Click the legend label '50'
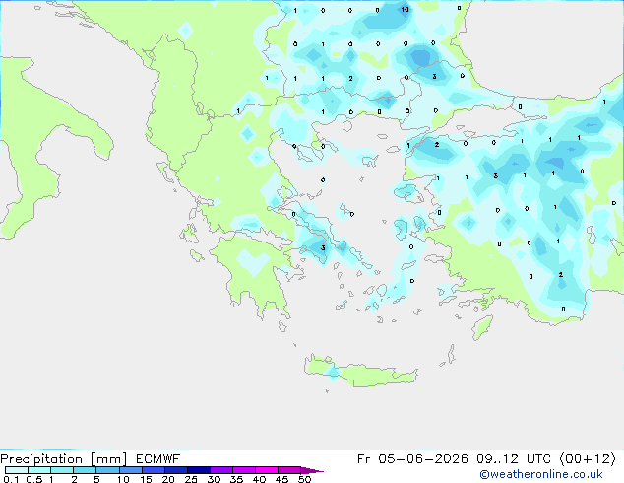This screenshot has width=624, height=483. pyautogui.click(x=304, y=479)
